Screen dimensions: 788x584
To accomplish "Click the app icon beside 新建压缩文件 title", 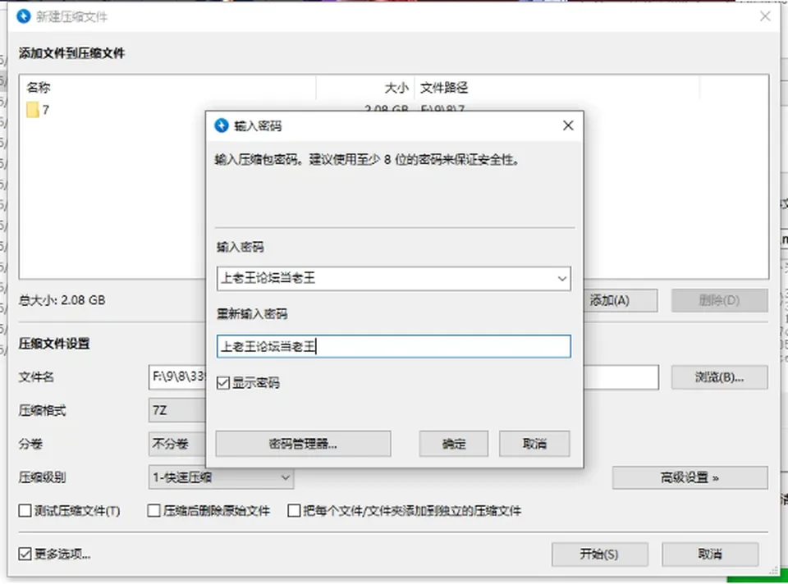I will coord(24,16).
